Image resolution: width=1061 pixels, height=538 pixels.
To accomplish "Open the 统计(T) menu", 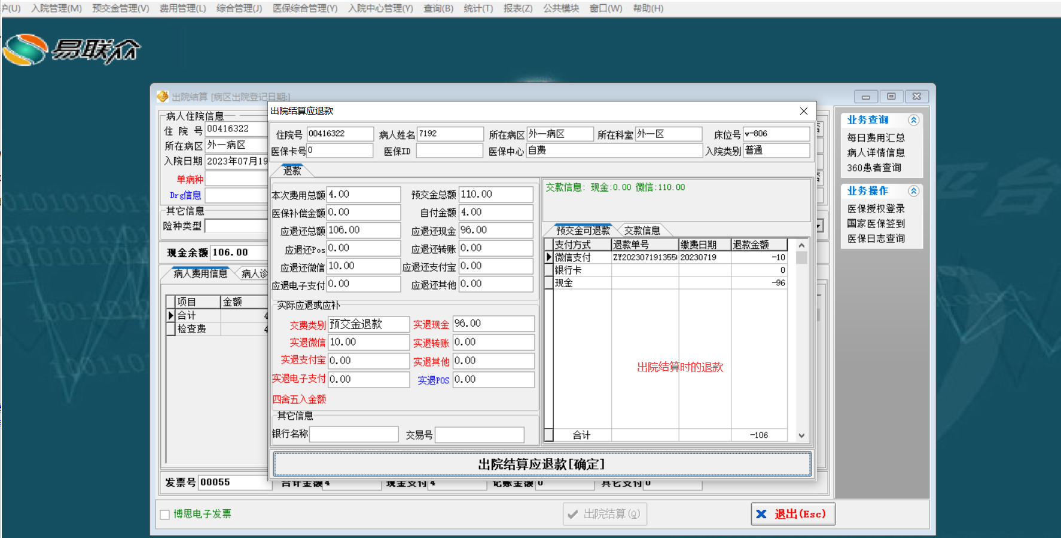I will pyautogui.click(x=478, y=8).
